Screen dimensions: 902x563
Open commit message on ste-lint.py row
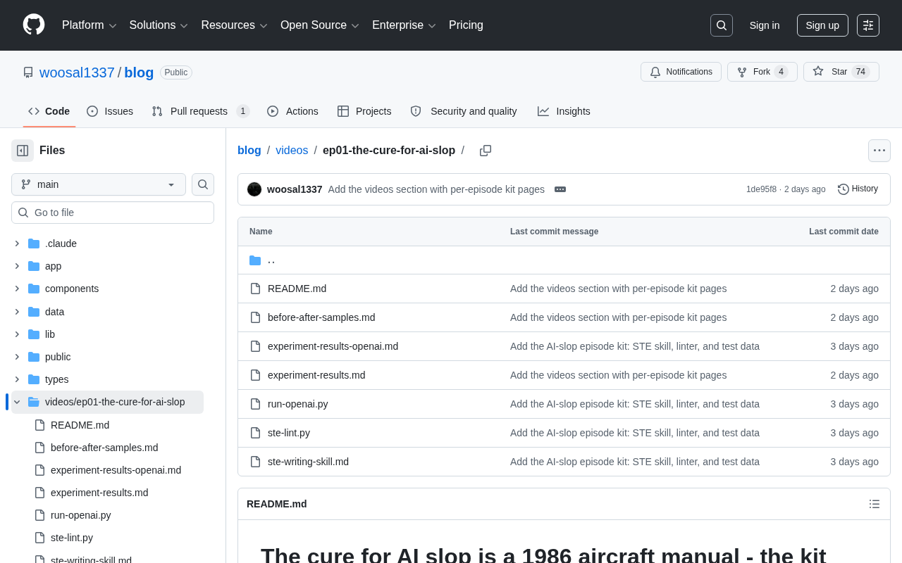pos(635,433)
